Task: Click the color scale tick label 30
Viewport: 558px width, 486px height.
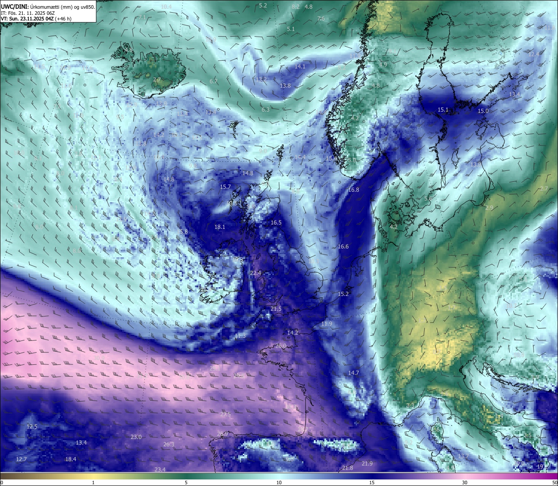Action: pos(465,483)
